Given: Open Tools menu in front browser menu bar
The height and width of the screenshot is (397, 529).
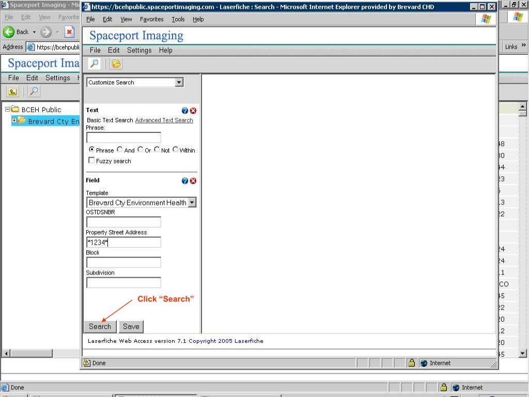Looking at the screenshot, I should pos(178,19).
